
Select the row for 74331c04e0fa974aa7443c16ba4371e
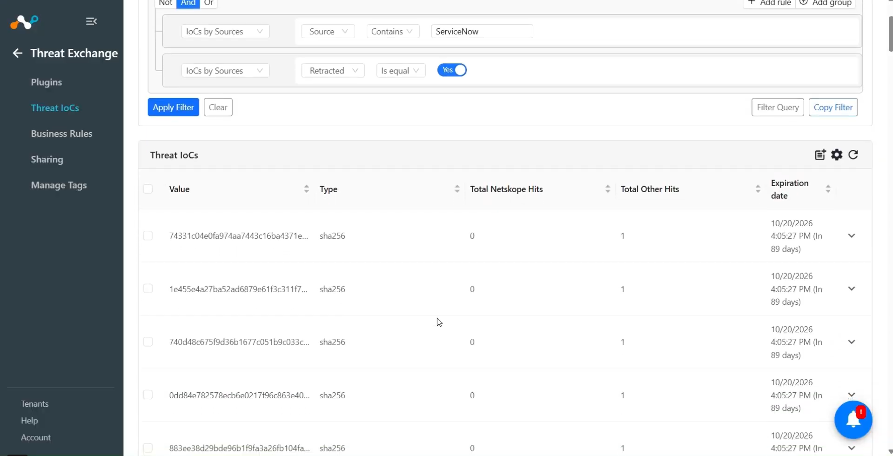click(x=148, y=236)
